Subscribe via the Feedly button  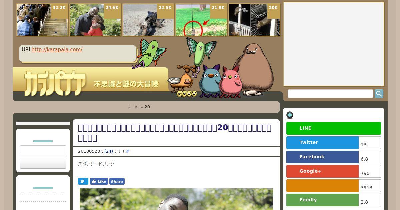[x=322, y=200]
